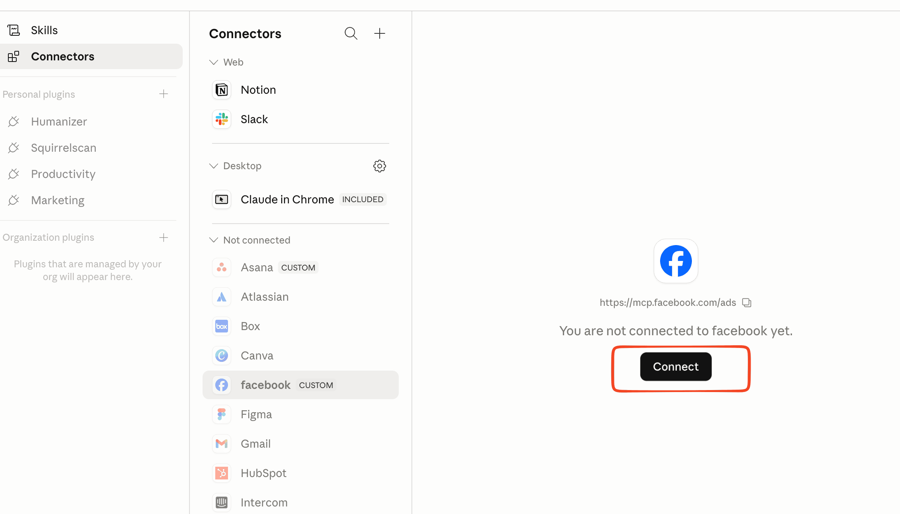Image resolution: width=900 pixels, height=514 pixels.
Task: Select the Atlassian connector
Action: (301, 297)
